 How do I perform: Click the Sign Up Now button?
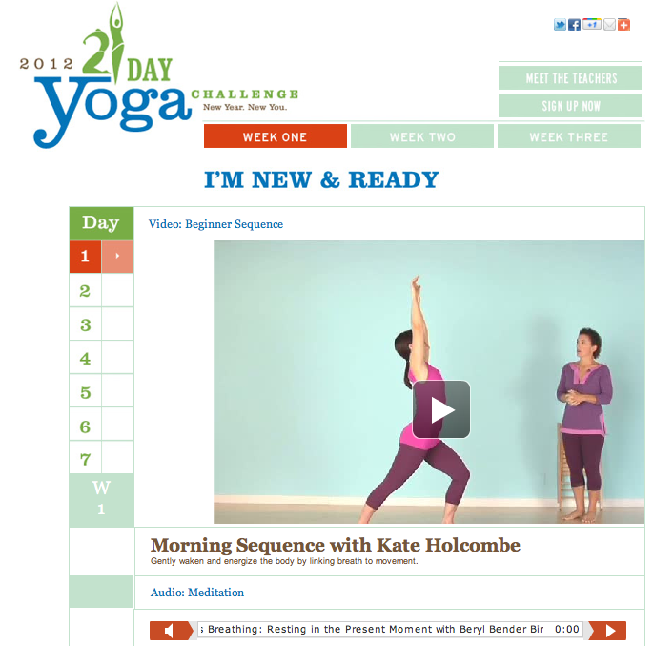click(570, 106)
